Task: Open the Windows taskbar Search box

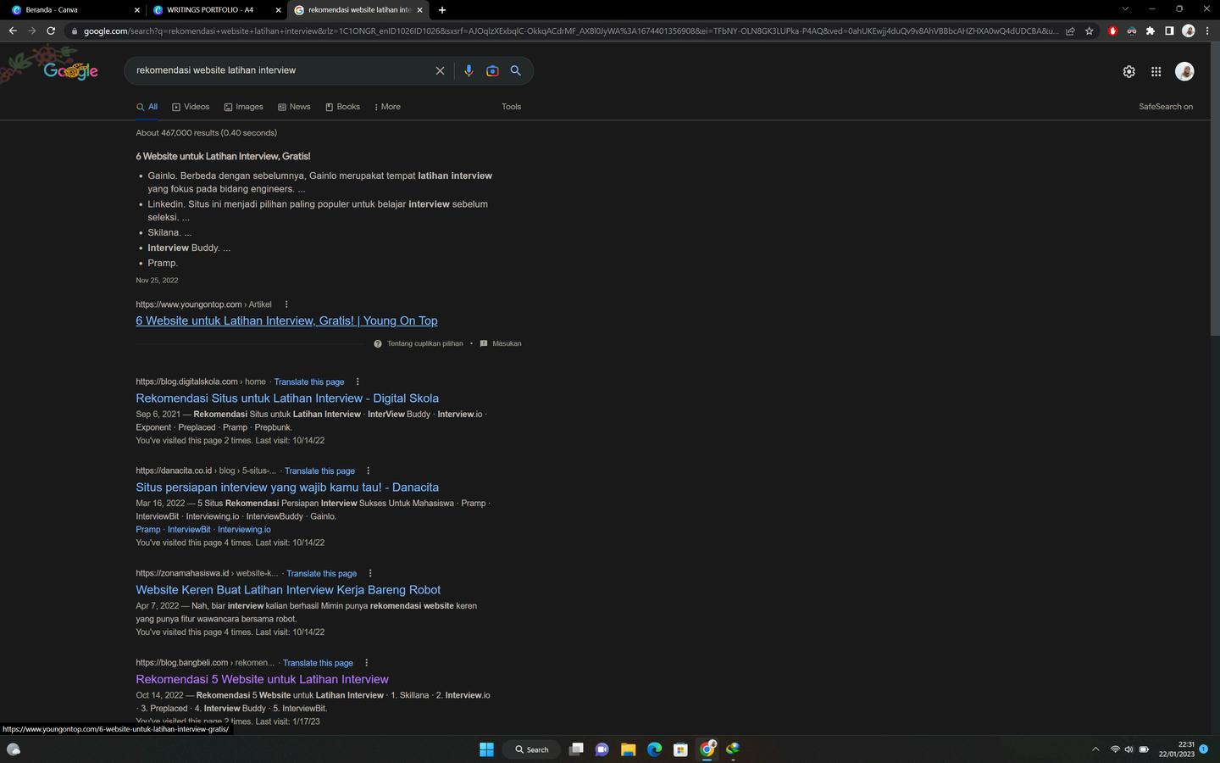Action: [532, 749]
